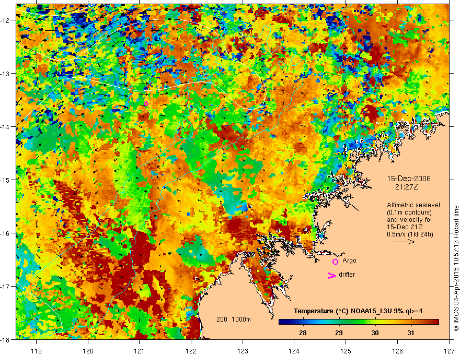
Task: Click longitude axis label 122
Action: tap(191, 351)
